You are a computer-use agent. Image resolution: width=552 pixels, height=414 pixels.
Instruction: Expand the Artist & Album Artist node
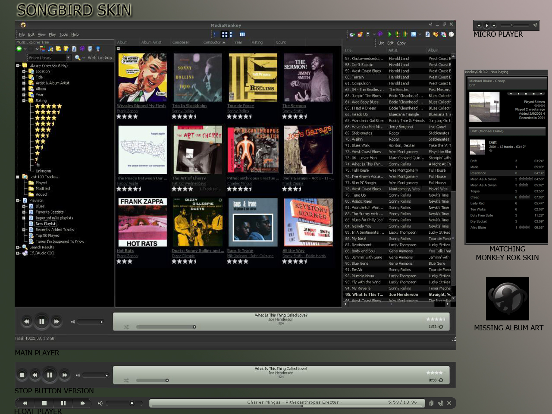pos(24,83)
